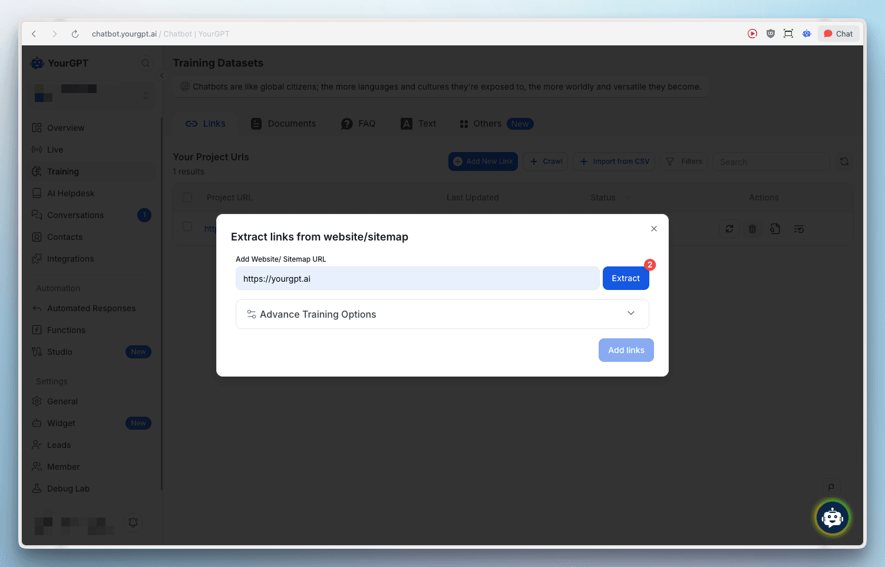Switch to the FAQ tab
The image size is (885, 567).
tap(358, 124)
